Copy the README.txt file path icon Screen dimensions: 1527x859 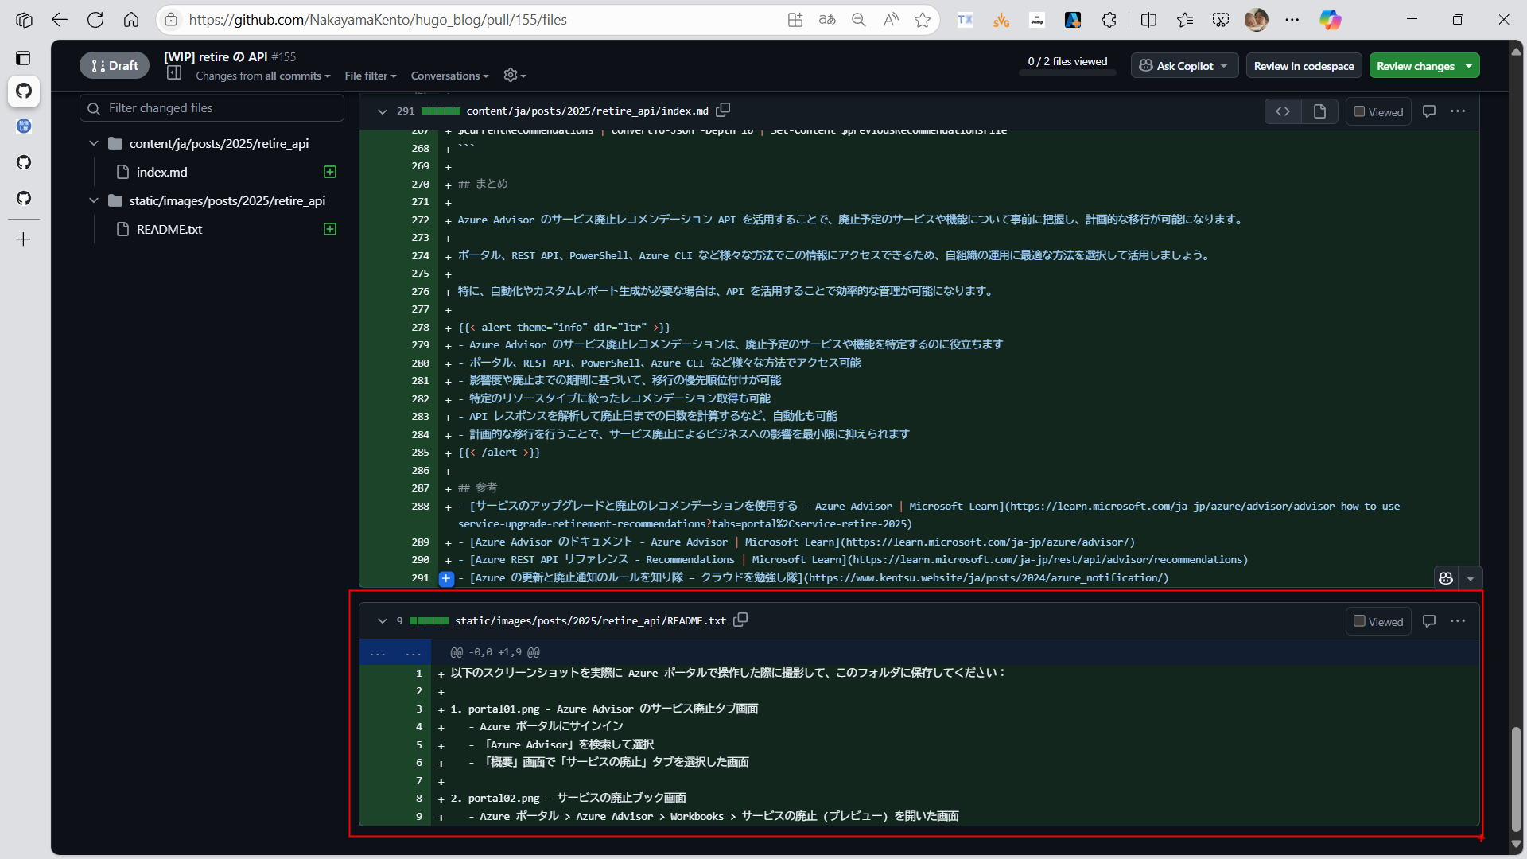pos(740,620)
